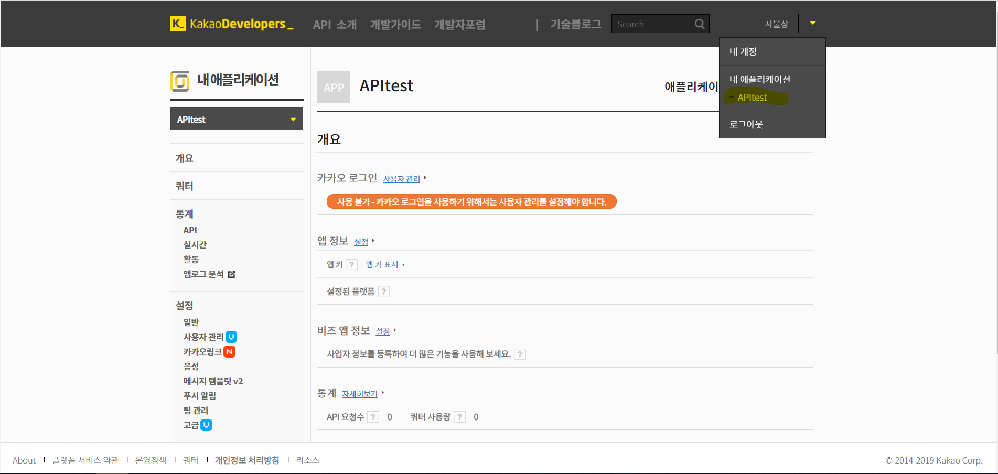Click the APItest application title heading
Image resolution: width=998 pixels, height=474 pixels.
click(x=387, y=85)
